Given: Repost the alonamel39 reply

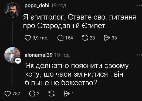Looking at the screenshot, I should 52,94.
